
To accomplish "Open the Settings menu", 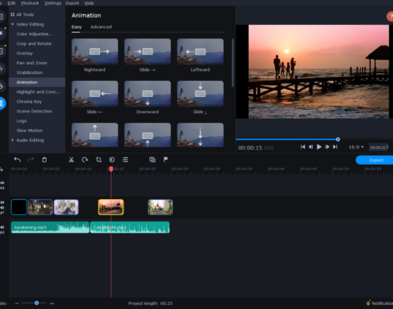I will pyautogui.click(x=53, y=3).
